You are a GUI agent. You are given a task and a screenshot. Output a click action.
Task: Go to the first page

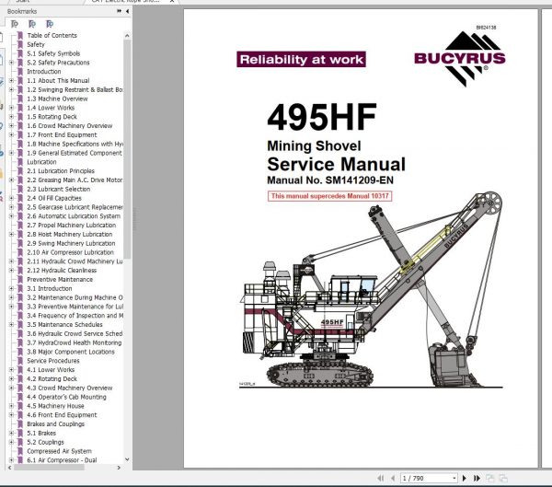click(381, 478)
